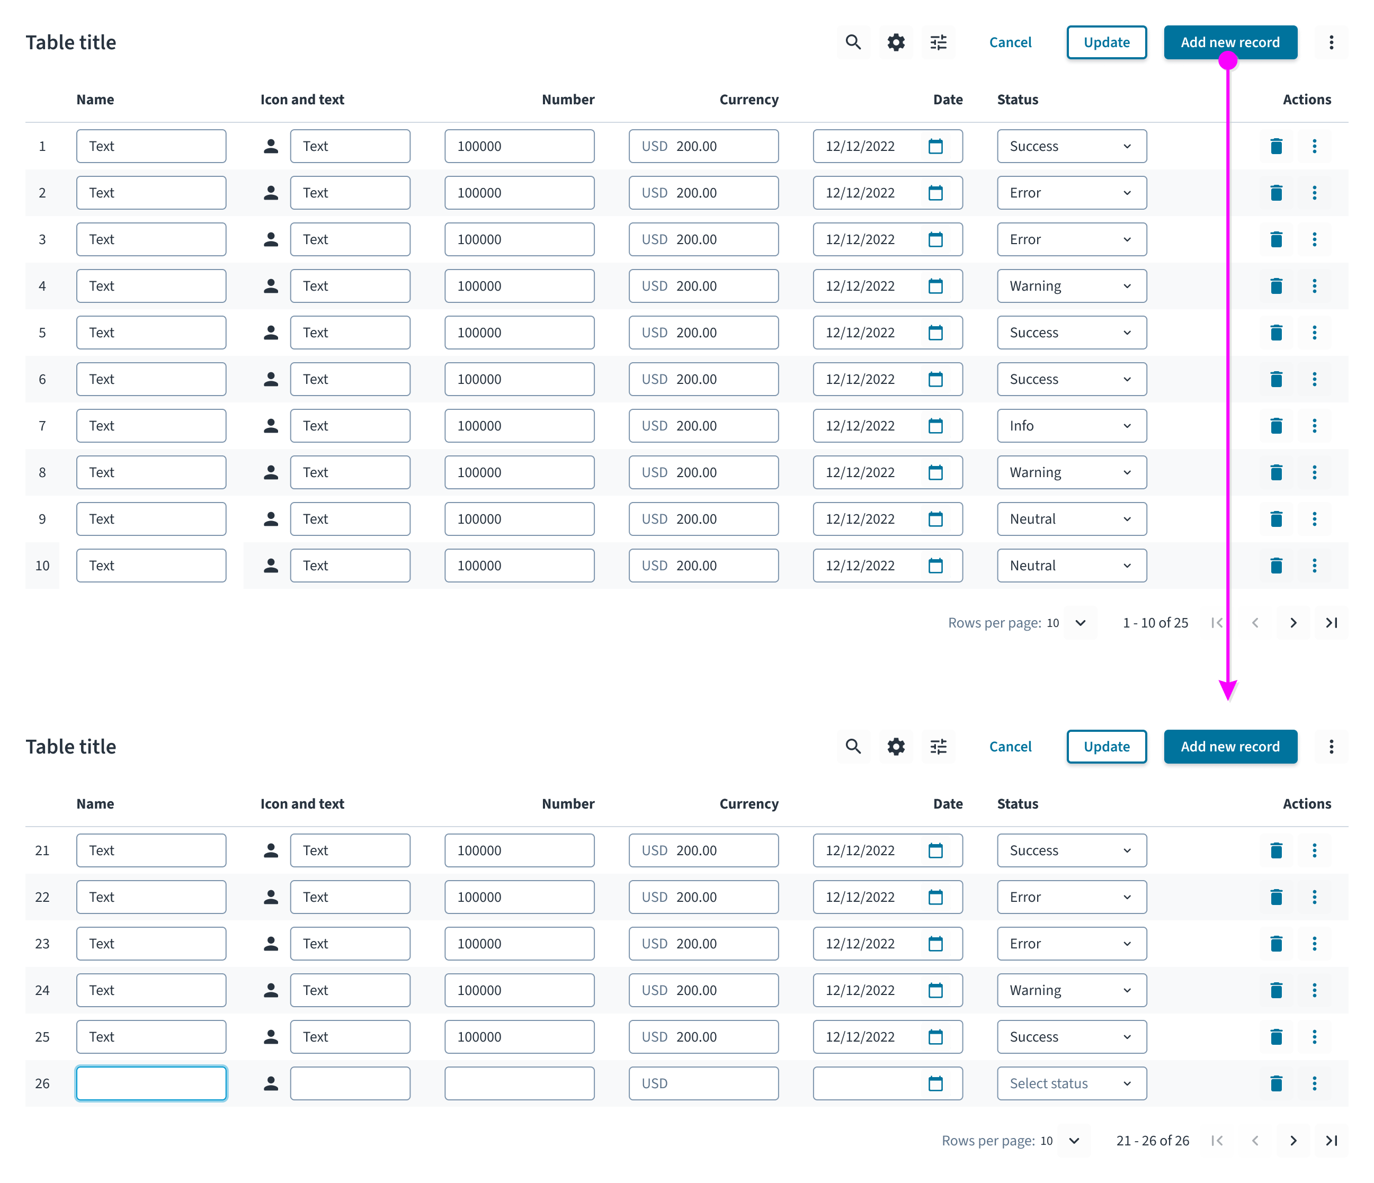
Task: Click Cancel in the bottom table header
Action: pyautogui.click(x=1010, y=747)
